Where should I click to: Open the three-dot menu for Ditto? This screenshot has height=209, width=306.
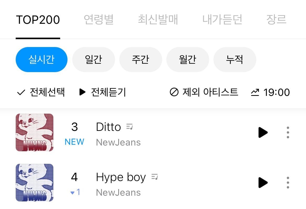click(288, 132)
